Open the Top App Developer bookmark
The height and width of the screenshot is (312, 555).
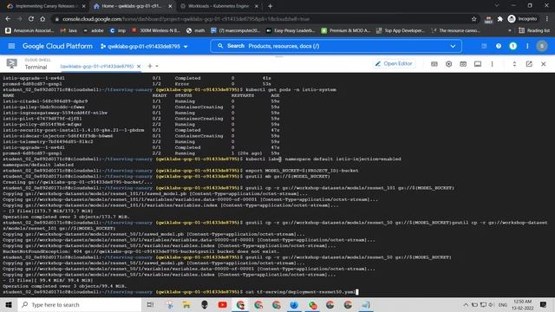401,31
